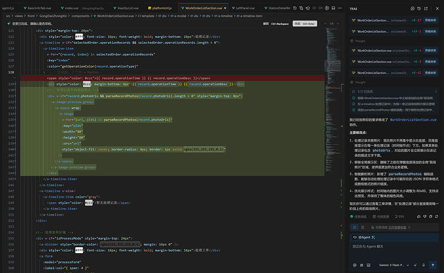Click the #fff color swatch on line 122

[x=79, y=37]
